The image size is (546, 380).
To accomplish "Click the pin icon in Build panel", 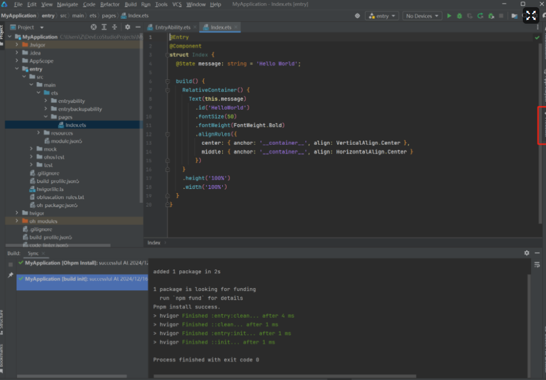I will (10, 275).
